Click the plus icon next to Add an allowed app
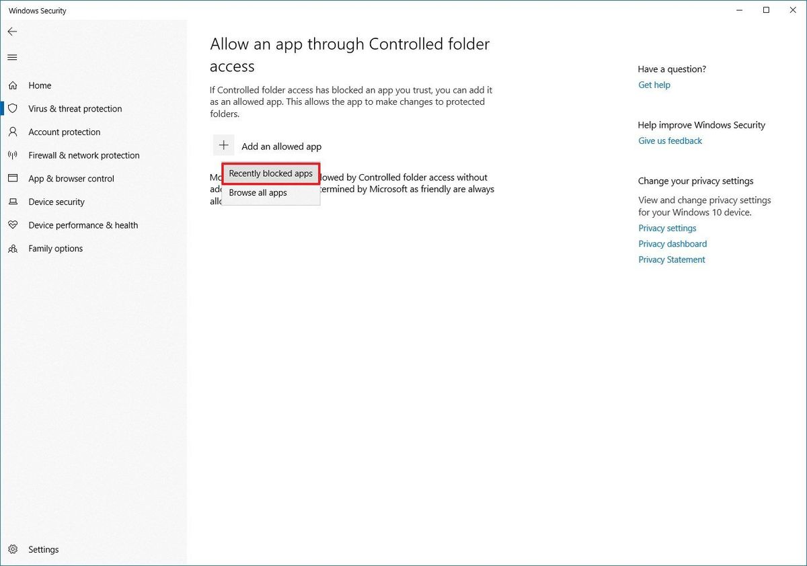807x566 pixels. coord(223,145)
